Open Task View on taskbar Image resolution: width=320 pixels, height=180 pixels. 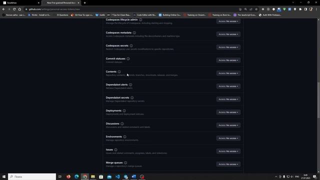pos(60,176)
